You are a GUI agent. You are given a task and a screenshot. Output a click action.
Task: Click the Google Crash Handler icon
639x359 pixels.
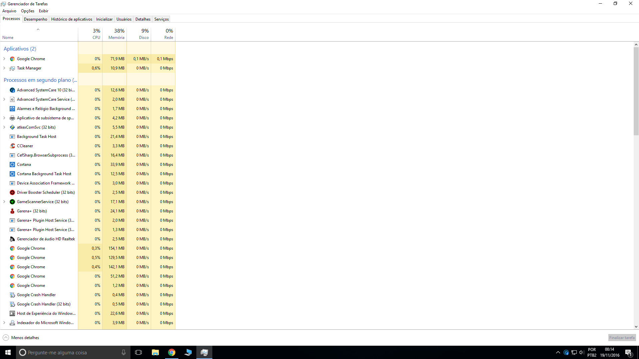12,295
